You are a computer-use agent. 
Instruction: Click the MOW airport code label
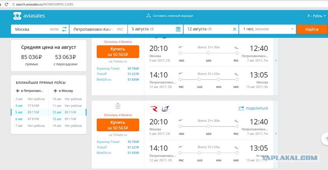coord(55,30)
